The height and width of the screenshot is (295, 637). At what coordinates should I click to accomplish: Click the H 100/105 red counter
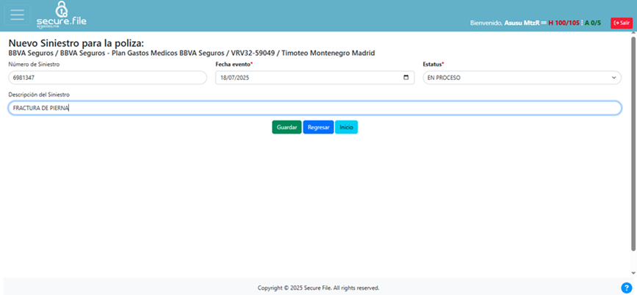[564, 23]
